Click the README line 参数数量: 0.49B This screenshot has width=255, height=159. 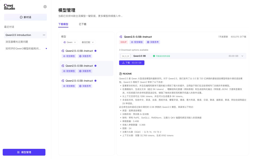(x=131, y=121)
